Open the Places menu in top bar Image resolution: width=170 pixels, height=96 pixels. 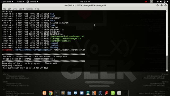pyautogui.click(x=20, y=2)
